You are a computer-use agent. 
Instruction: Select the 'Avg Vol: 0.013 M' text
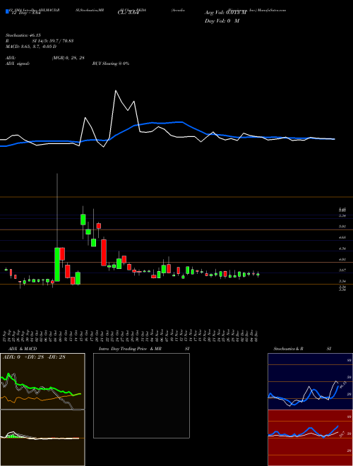225,13
